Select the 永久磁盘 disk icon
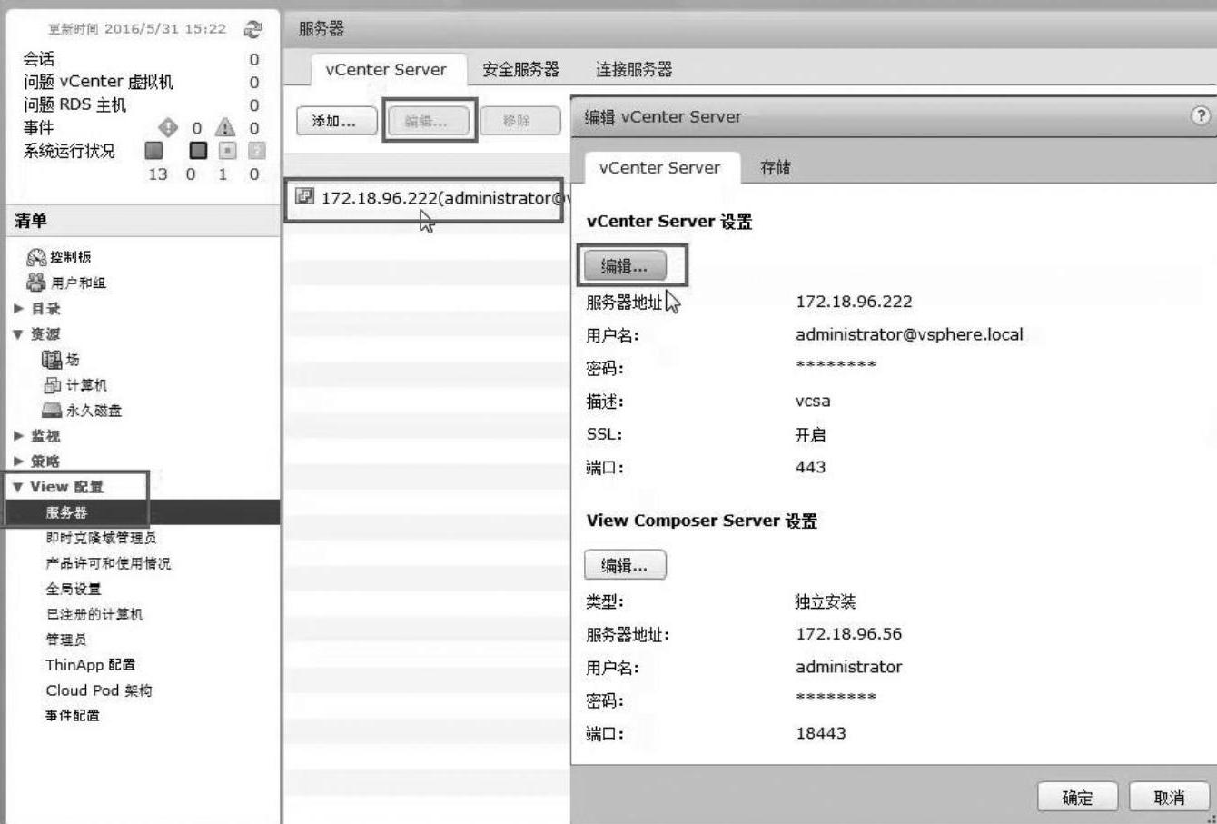The image size is (1217, 824). (52, 411)
